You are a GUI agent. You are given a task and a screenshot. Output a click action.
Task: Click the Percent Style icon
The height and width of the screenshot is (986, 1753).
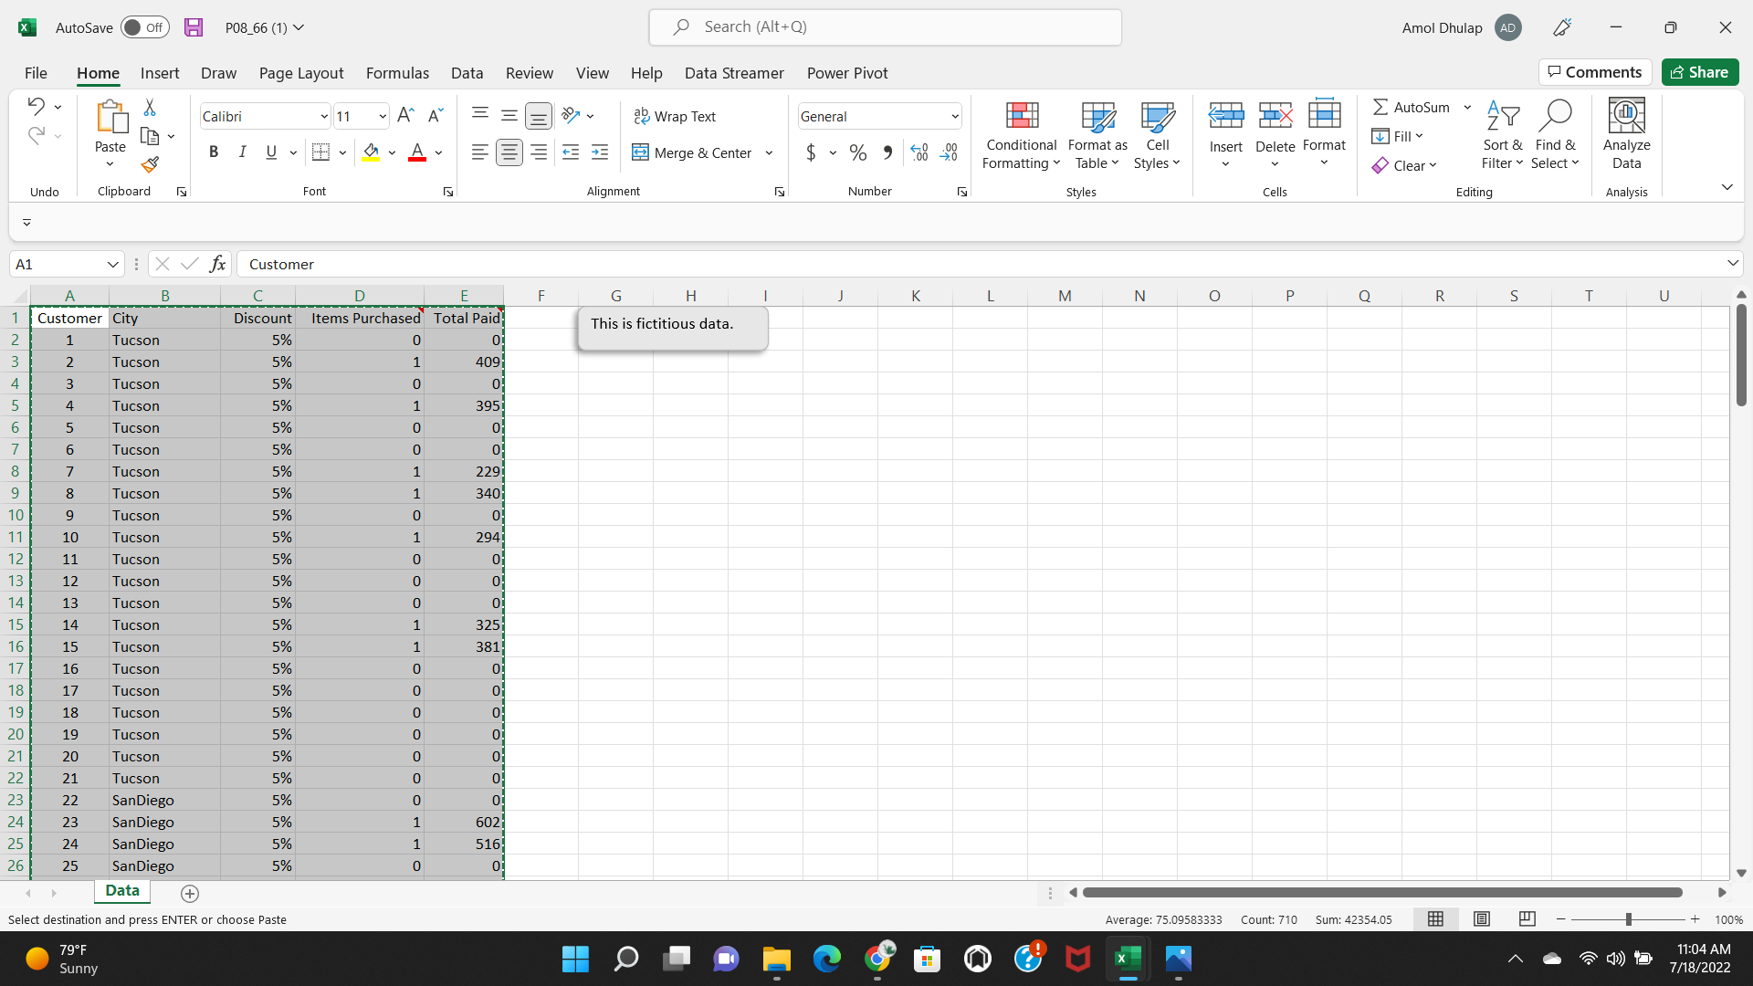click(857, 152)
